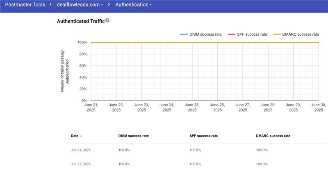Sort the table by the Date column header
This screenshot has height=169, width=328.
pos(74,136)
